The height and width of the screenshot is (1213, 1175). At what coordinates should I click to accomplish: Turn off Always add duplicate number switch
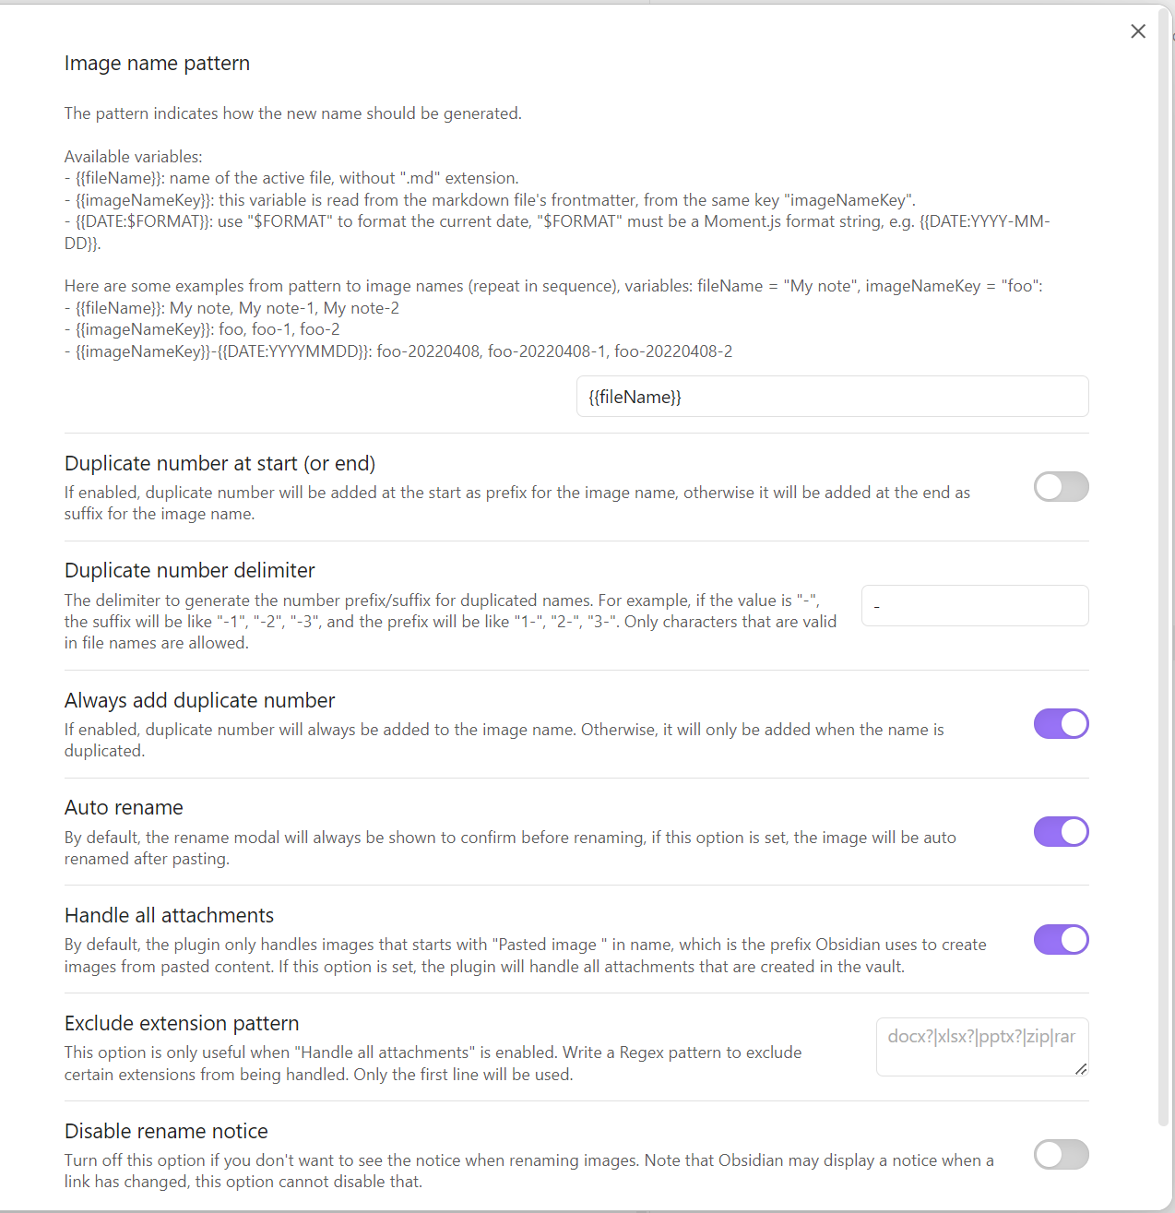pos(1061,724)
